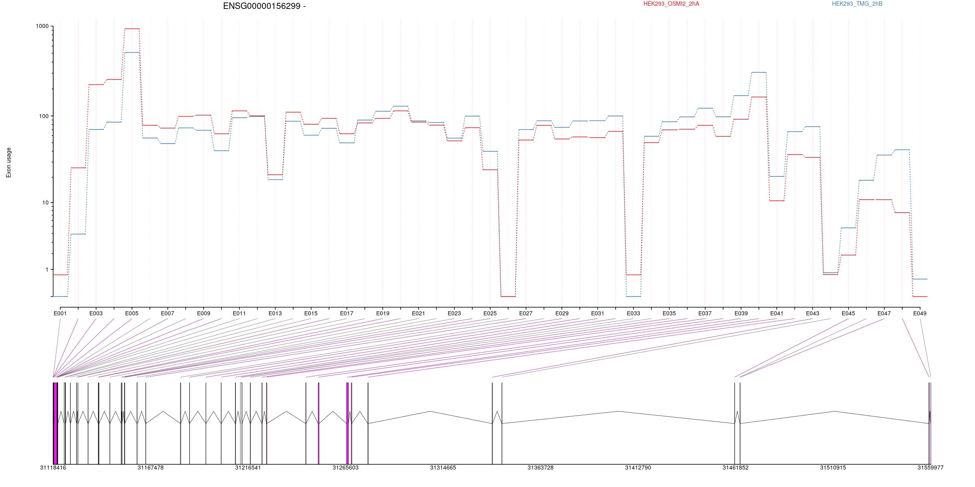Image resolution: width=975 pixels, height=487 pixels.
Task: Click genomic coordinate 31559977
Action: pos(931,468)
